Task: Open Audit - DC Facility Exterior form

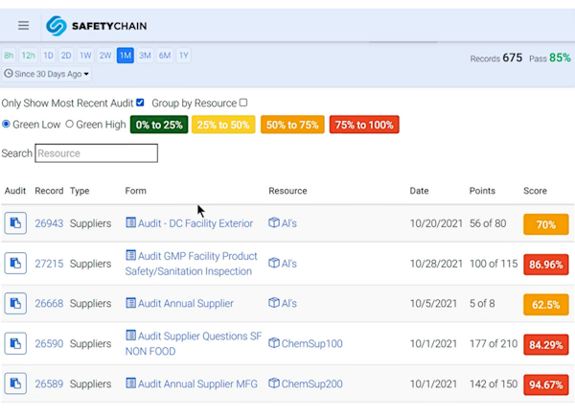Action: click(195, 223)
